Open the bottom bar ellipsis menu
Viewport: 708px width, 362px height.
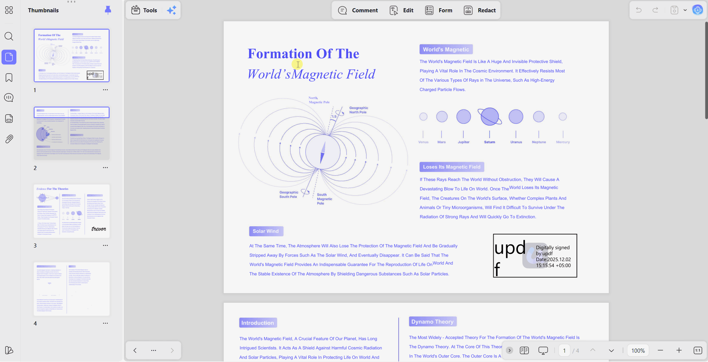coord(154,350)
